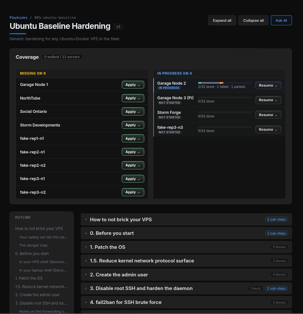
Task: Resume the run on Garage Node 3 (Pi)
Action: click(x=268, y=100)
